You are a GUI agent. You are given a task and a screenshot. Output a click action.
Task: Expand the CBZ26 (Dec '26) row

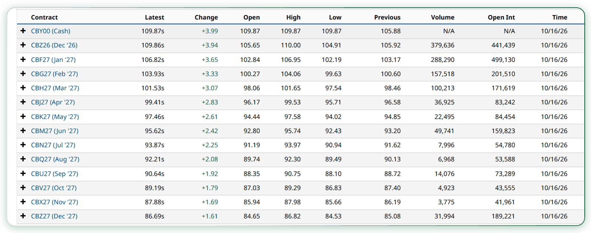click(23, 45)
